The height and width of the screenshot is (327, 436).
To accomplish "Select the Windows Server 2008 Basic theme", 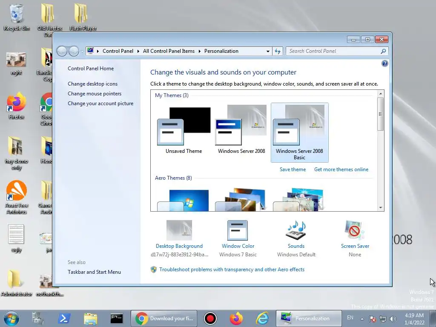I will 299,133.
